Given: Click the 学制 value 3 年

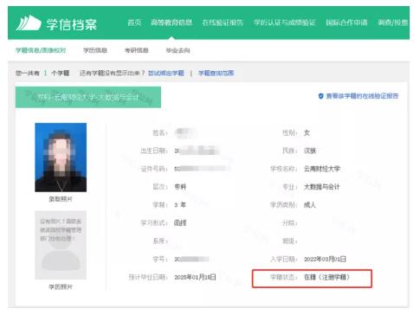Looking at the screenshot, I should point(180,205).
